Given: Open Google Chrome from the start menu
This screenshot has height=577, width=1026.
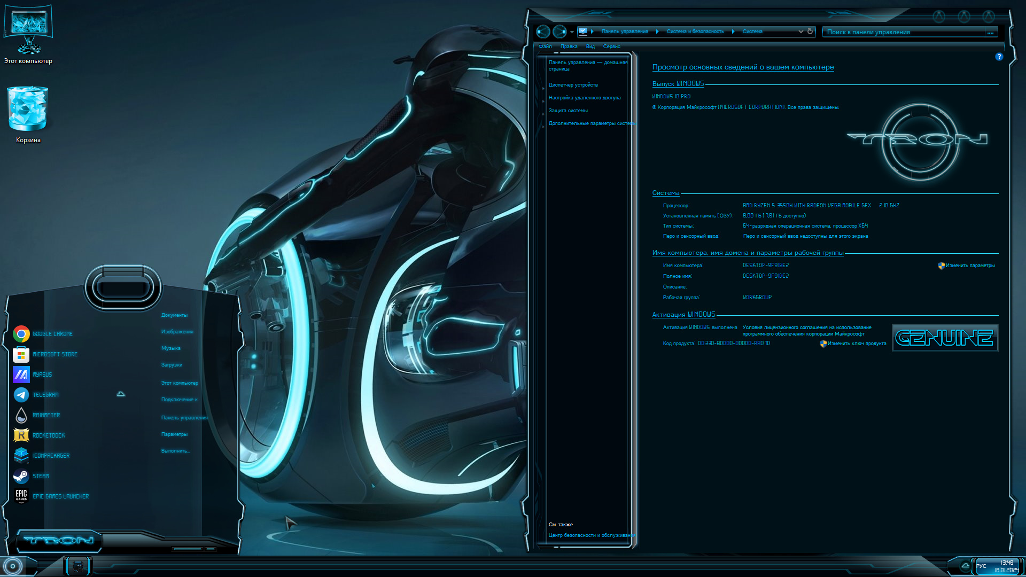Looking at the screenshot, I should pos(52,333).
